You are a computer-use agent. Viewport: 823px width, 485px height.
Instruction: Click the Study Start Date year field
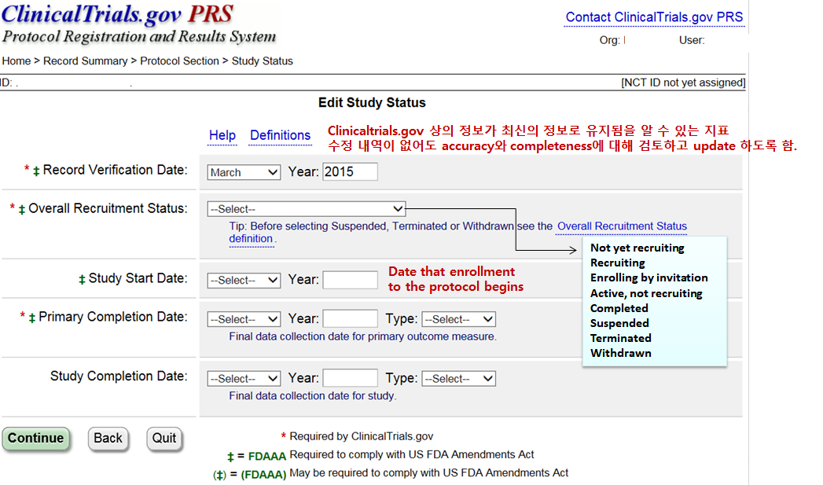[350, 280]
